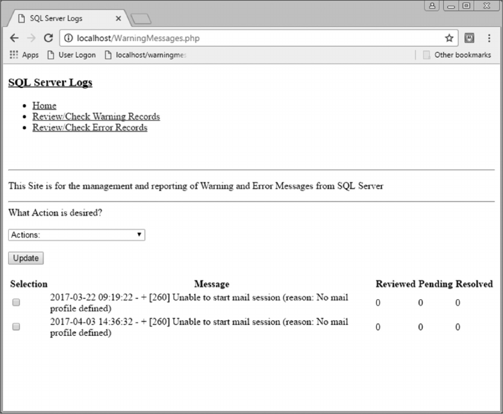Click the SQL Server Logs heading
Screen dimensions: 503x414
50,82
